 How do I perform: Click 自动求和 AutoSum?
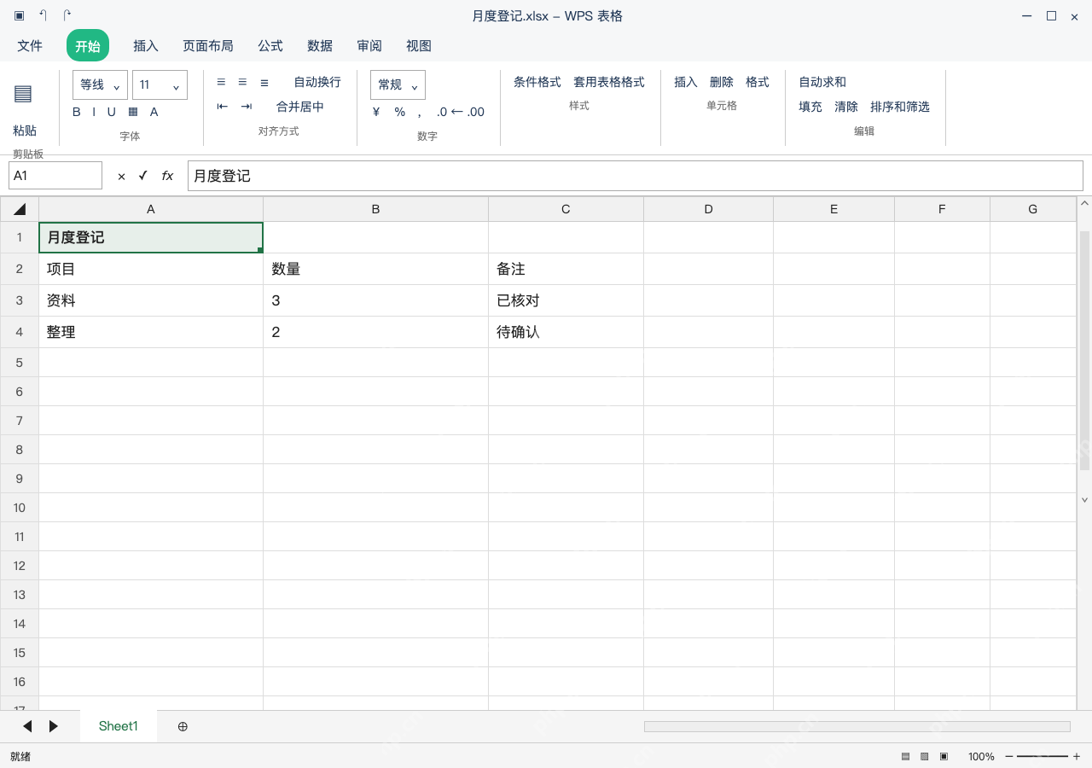coord(822,82)
